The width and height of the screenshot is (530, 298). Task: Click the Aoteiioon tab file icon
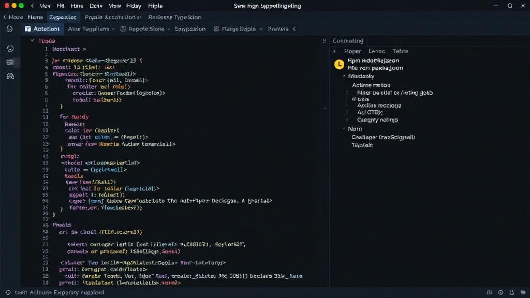[x=27, y=29]
